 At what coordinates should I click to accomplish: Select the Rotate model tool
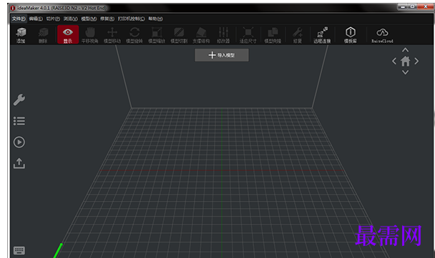(x=135, y=35)
